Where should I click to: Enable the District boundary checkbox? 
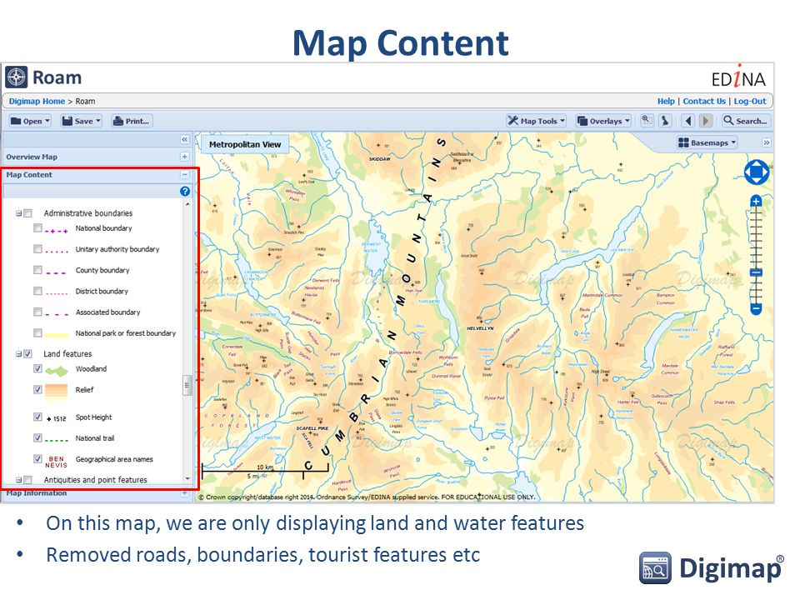click(x=37, y=291)
